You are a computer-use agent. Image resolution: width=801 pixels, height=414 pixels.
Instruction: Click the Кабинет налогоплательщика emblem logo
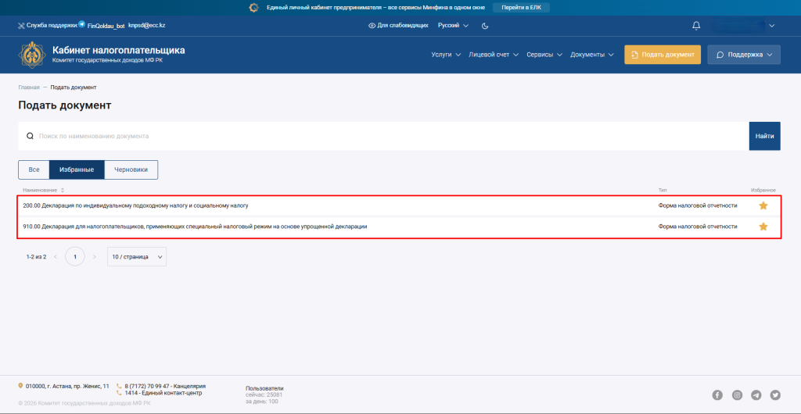click(x=32, y=55)
